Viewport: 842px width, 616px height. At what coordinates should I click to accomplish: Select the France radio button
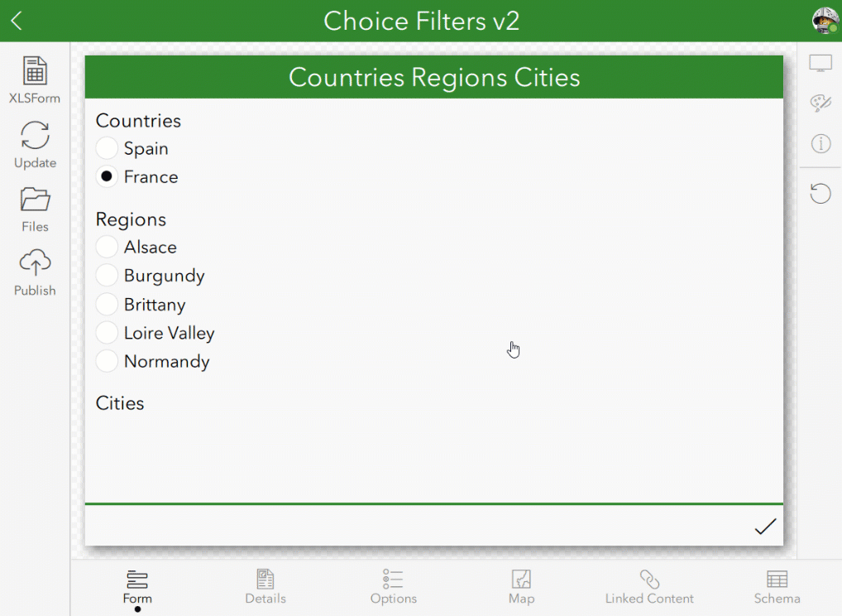[107, 177]
